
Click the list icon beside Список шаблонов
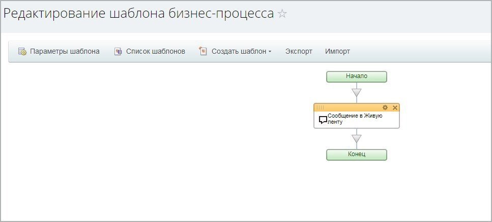(118, 51)
